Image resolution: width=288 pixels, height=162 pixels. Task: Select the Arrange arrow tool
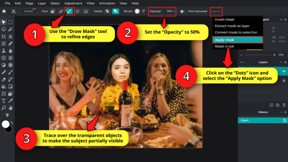coord(4,22)
